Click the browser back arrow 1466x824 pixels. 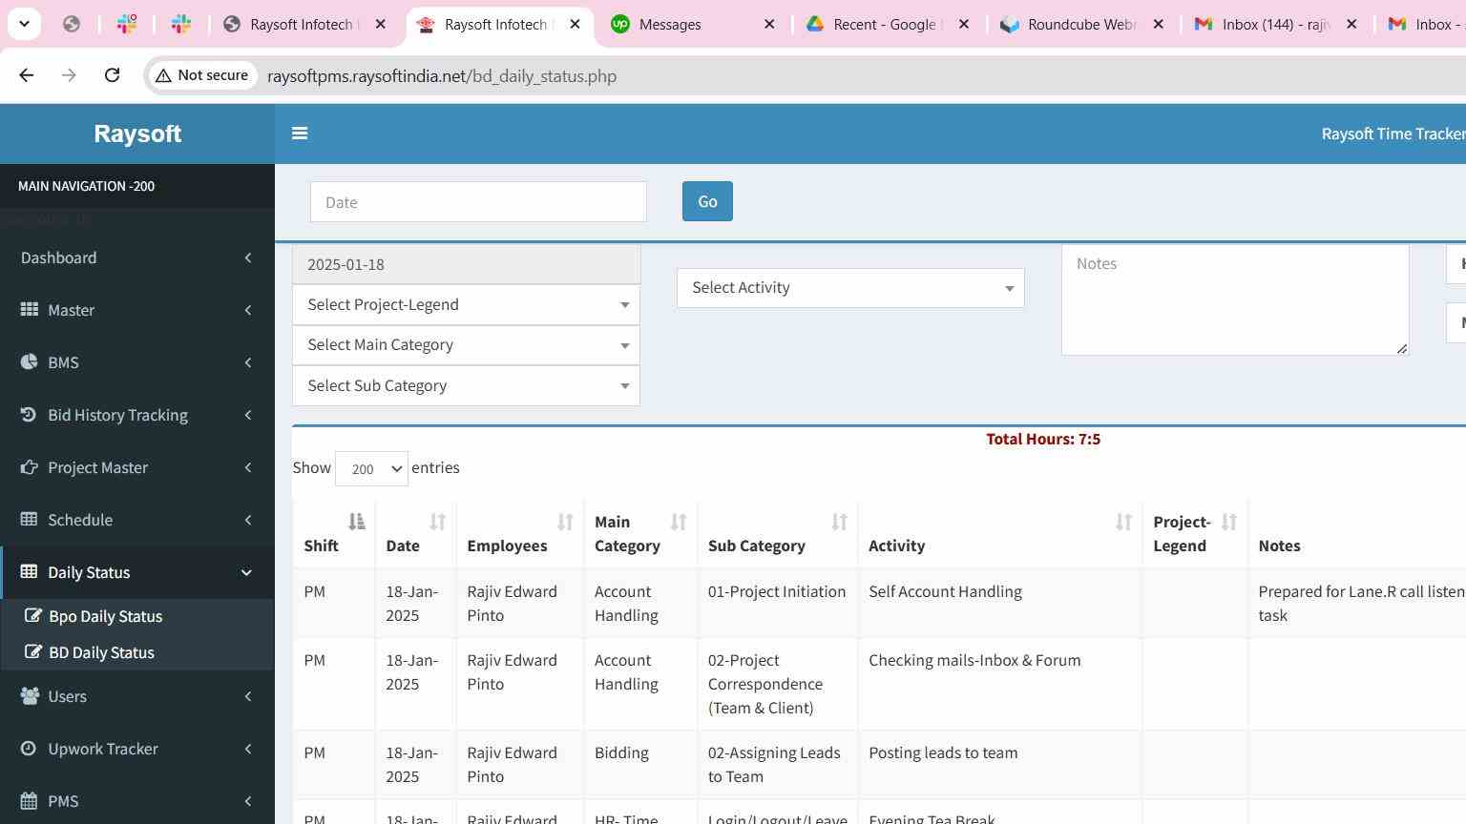27,75
